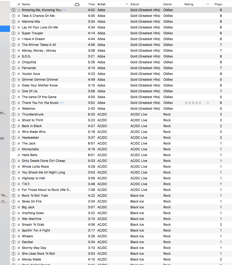Image resolution: width=232 pixels, height=265 pixels.
Task: Toggle the Hells Bells checkbox
Action: [x=19, y=155]
